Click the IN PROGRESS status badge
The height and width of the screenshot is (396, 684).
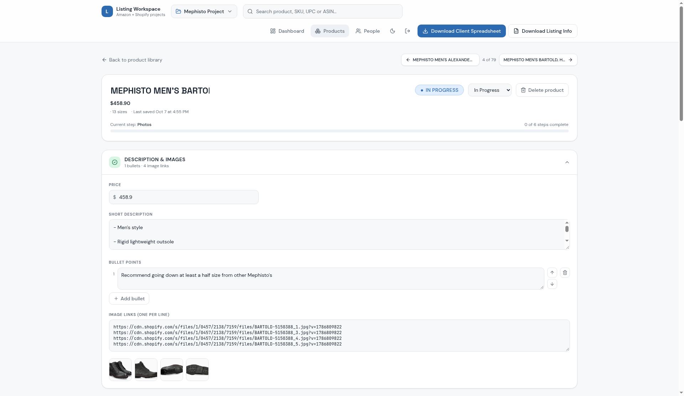click(439, 90)
